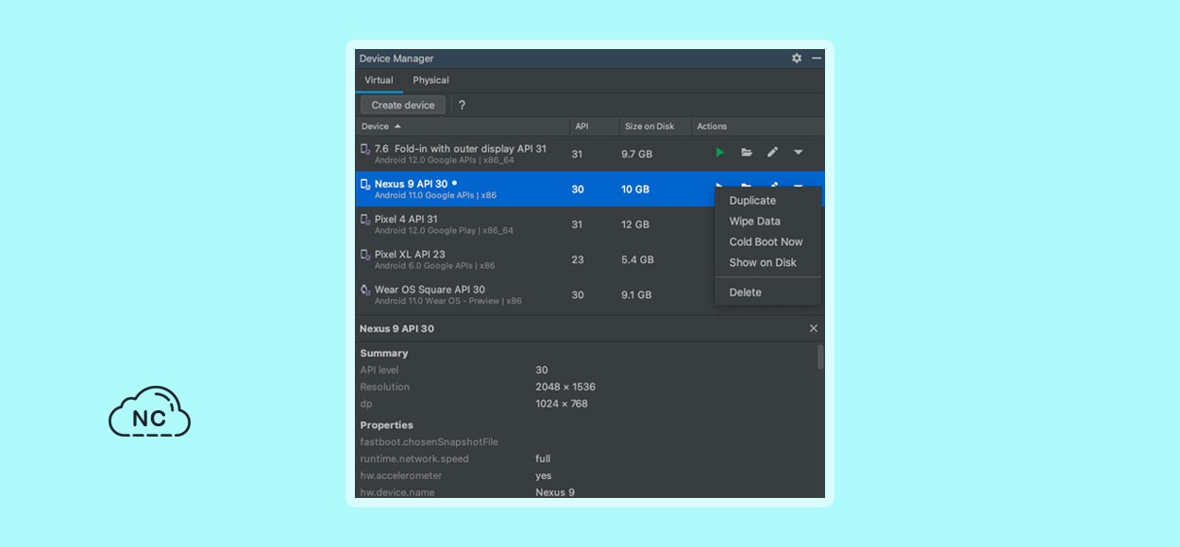
Task: Hide the Device Manager panel with minimize icon
Action: pyautogui.click(x=817, y=58)
